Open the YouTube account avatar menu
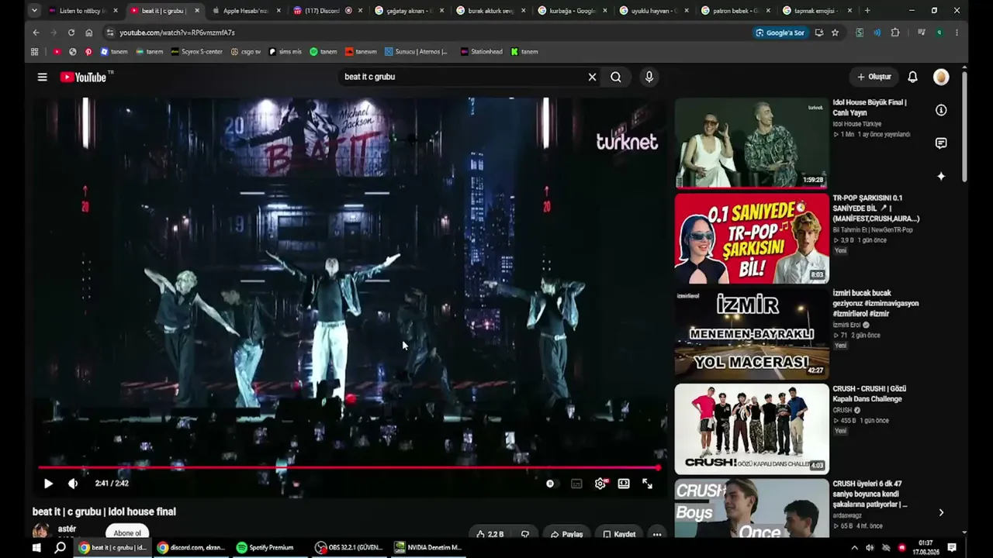The image size is (993, 558). point(941,77)
